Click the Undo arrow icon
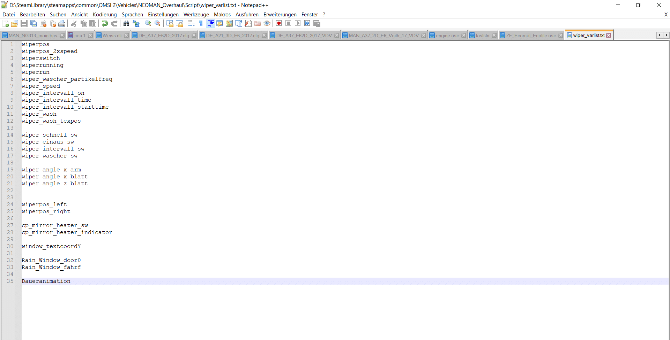The height and width of the screenshot is (340, 670). click(105, 23)
